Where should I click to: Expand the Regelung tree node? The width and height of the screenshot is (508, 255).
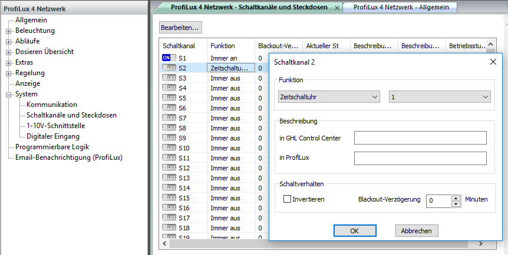point(8,73)
